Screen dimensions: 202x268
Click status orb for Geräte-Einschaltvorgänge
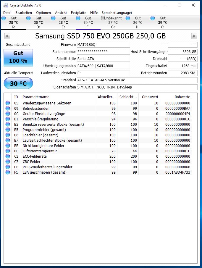8,114
